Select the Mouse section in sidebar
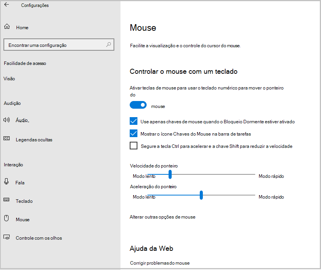 23,220
